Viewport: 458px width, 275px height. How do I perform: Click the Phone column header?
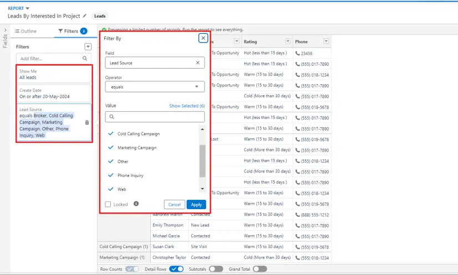(312, 41)
